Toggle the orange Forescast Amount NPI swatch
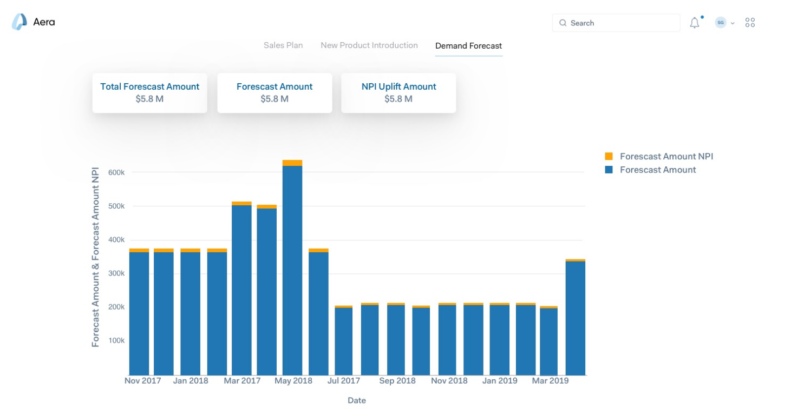Image resolution: width=791 pixels, height=409 pixels. point(609,156)
